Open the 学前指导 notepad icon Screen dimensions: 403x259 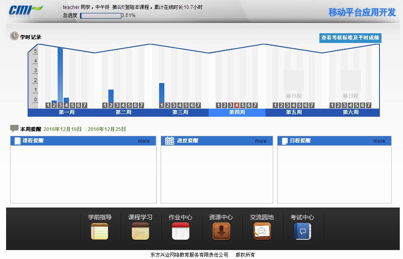99,231
